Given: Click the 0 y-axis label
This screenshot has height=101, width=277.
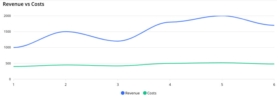Looking at the screenshot, I should 10,79.
